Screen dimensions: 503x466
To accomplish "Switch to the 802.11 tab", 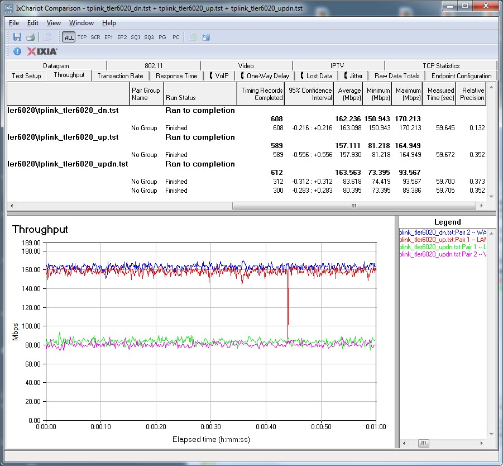I will (154, 65).
